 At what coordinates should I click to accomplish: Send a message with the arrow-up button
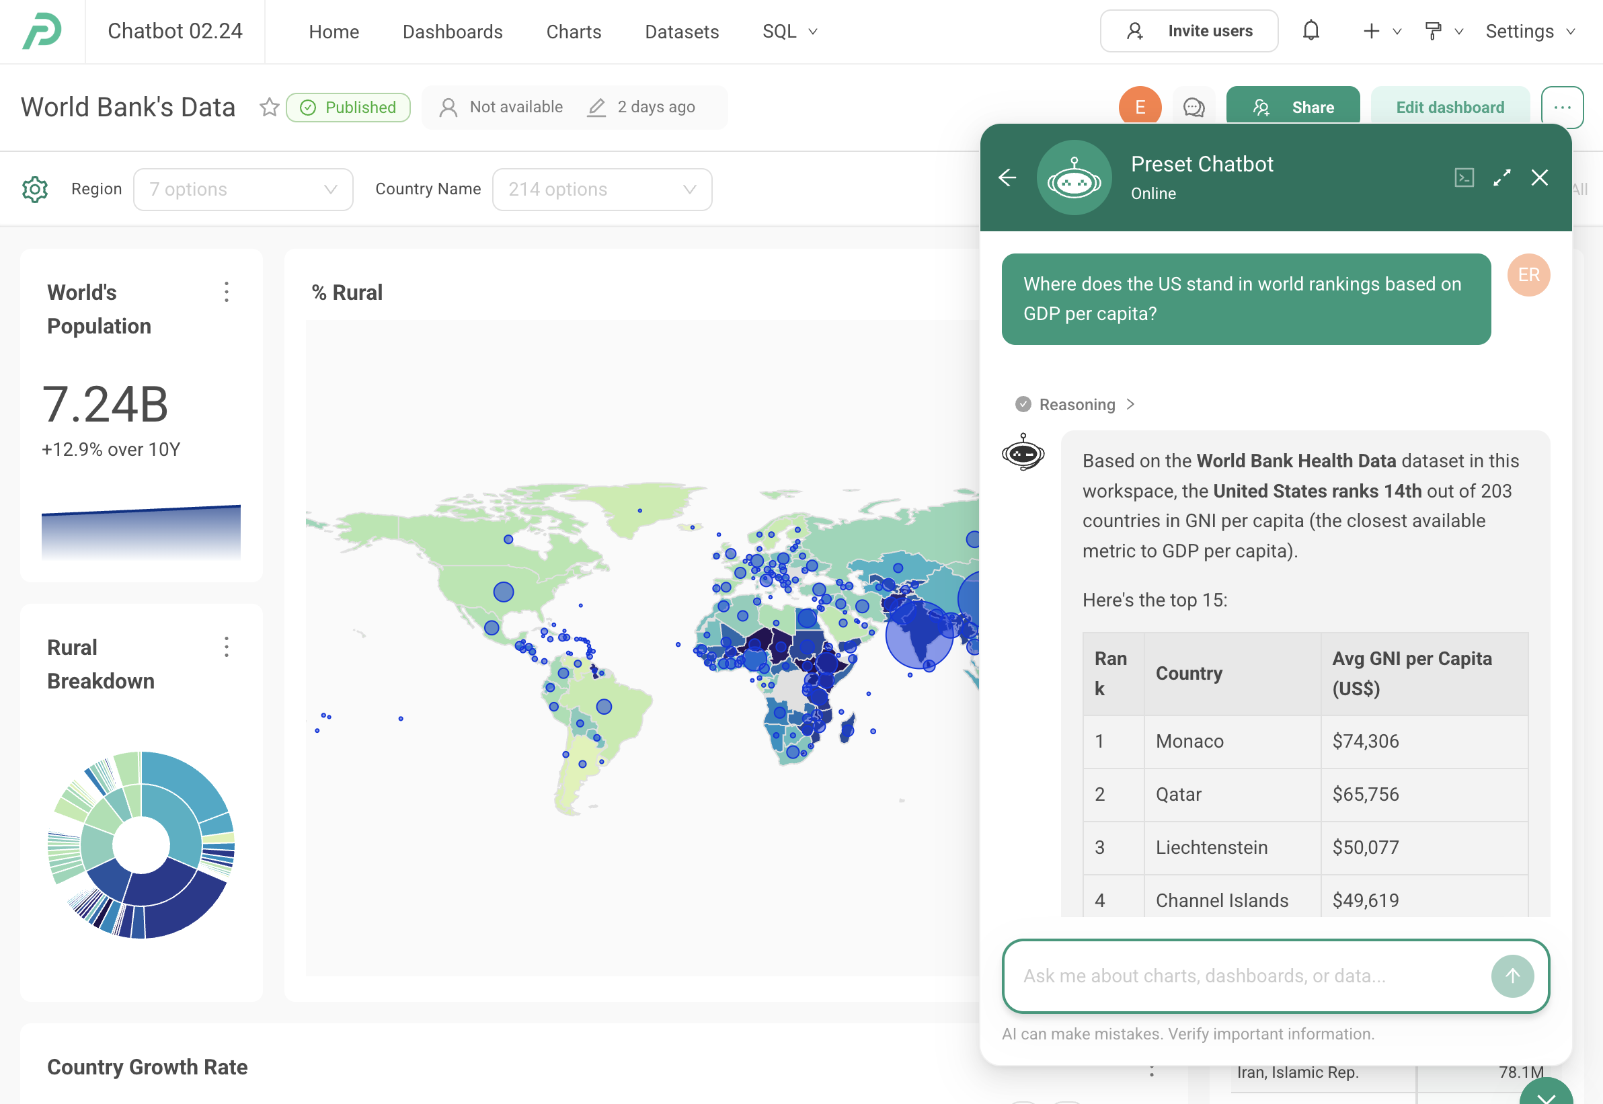[x=1512, y=977]
